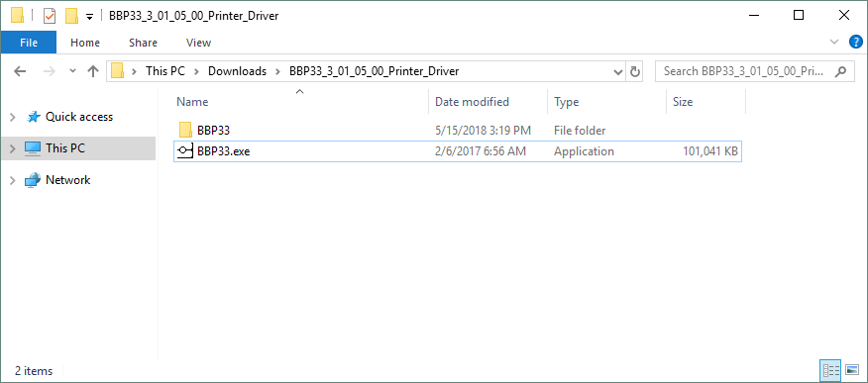Open address bar history dropdown

coord(618,72)
